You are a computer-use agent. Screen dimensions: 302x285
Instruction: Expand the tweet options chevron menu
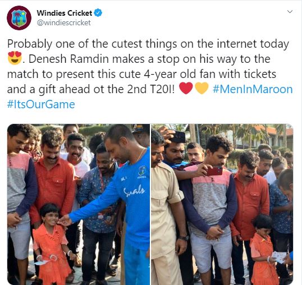point(290,12)
